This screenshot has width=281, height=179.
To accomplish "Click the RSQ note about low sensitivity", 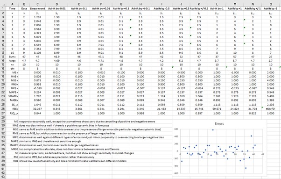I will click(73, 161).
